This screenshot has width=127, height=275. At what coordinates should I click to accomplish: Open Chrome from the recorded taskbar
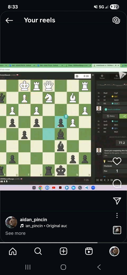[40, 188]
